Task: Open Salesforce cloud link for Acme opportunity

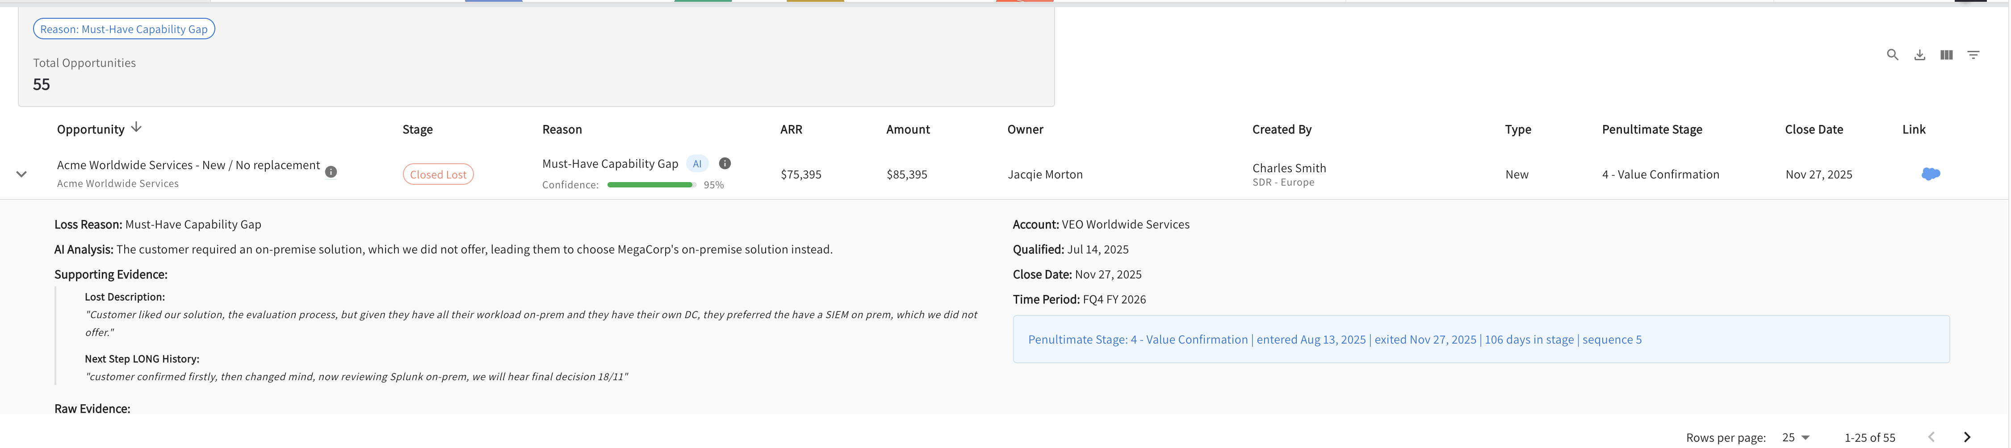Action: (x=1931, y=173)
